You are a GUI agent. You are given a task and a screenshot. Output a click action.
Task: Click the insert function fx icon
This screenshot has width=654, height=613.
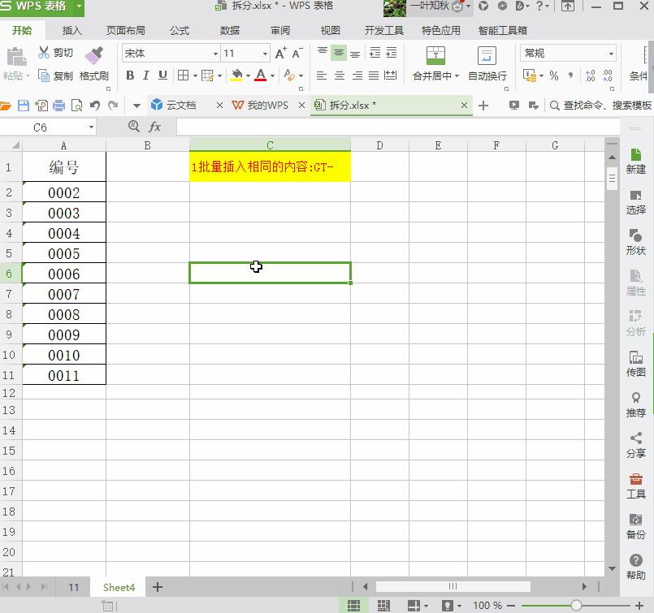click(154, 127)
